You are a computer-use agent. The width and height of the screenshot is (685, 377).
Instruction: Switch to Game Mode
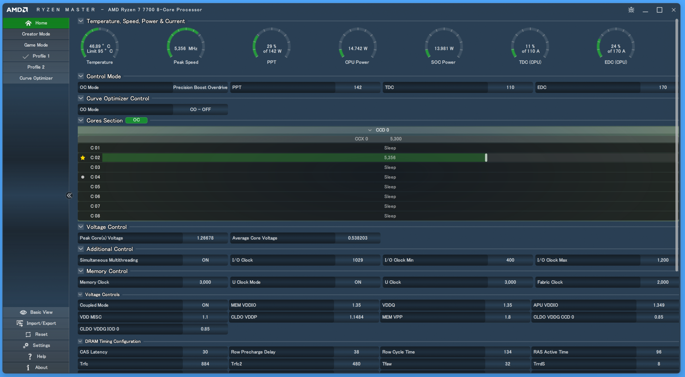(x=36, y=45)
